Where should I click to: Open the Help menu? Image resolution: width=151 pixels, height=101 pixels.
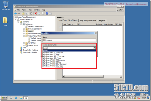click(44, 10)
